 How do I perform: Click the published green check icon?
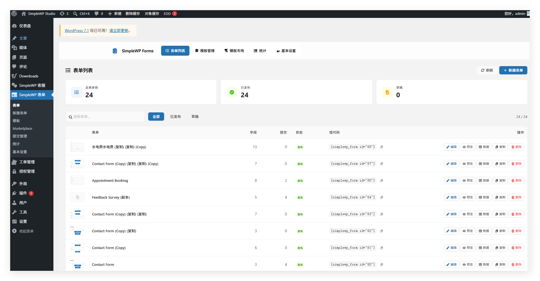point(232,92)
